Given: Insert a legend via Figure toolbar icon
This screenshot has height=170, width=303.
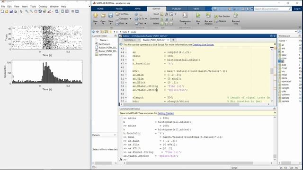Looking at the screenshot, I should 67,11.
